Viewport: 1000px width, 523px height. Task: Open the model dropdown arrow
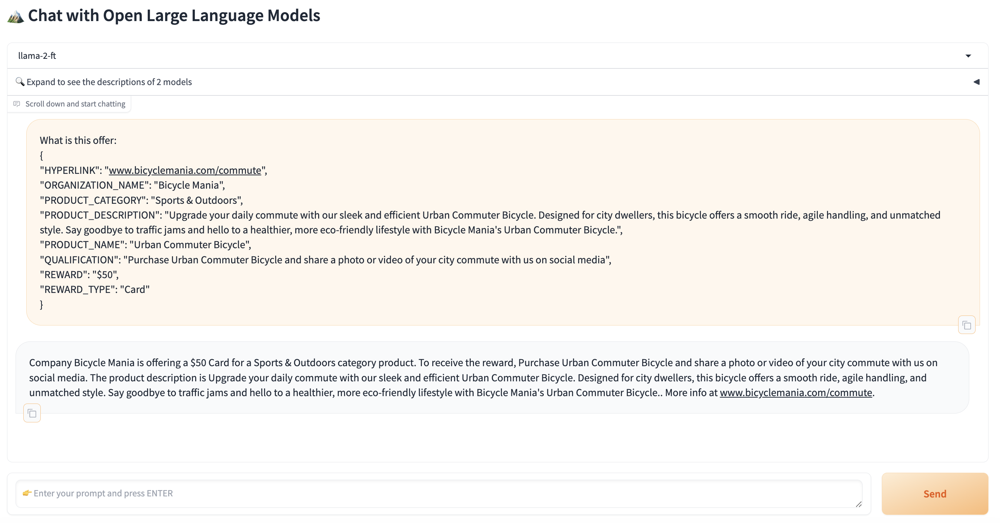[x=968, y=56]
